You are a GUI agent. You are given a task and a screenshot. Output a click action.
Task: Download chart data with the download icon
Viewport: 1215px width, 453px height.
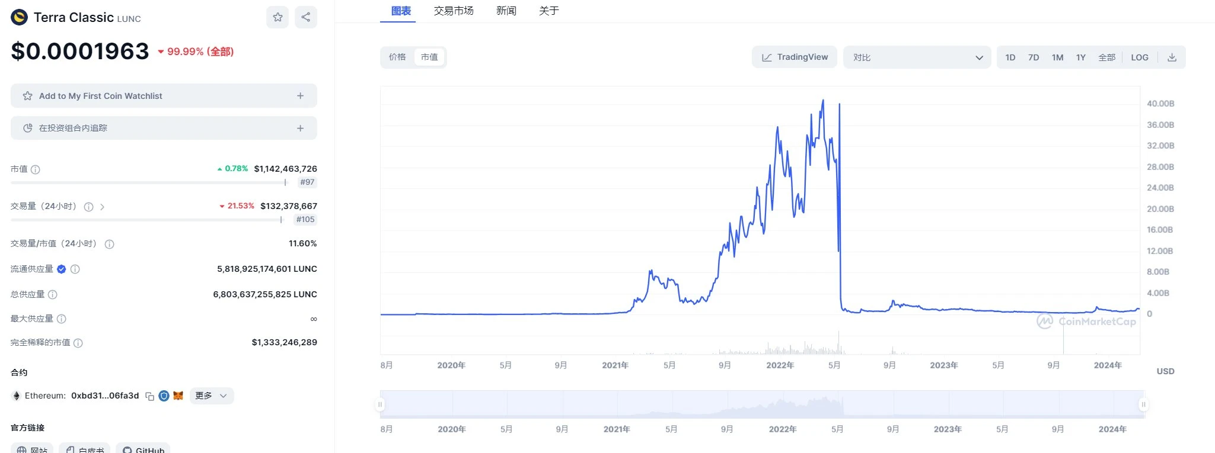pyautogui.click(x=1172, y=57)
